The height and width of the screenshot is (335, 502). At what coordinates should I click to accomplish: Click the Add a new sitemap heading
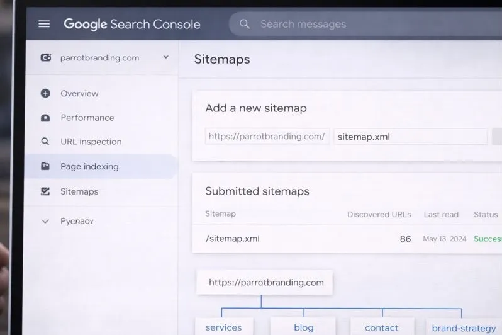coord(256,108)
